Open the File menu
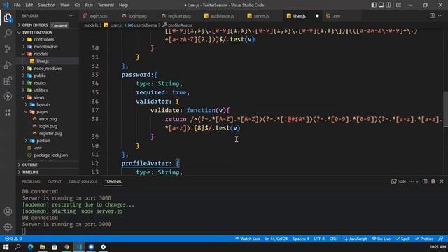Screen dimensions: 448x252 tap(17, 5)
